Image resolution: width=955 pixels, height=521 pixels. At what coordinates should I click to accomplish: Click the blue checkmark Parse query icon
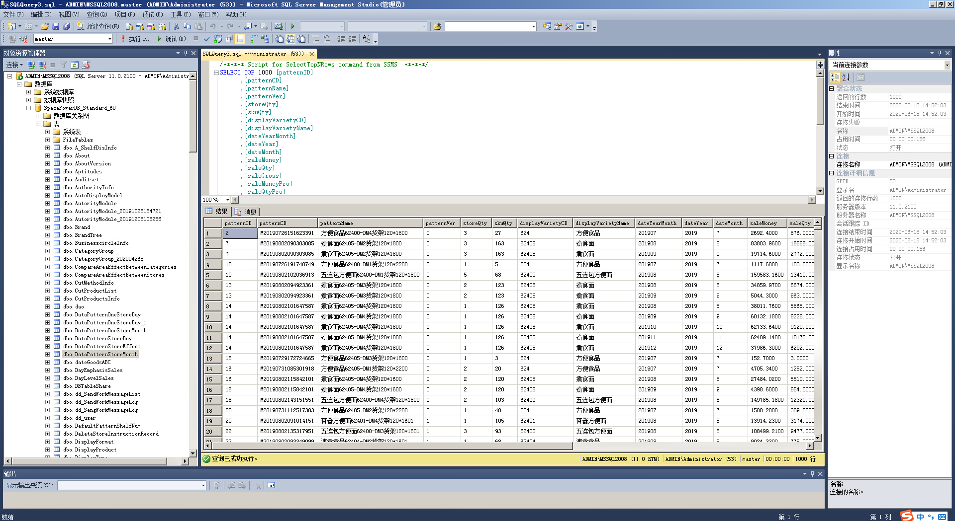207,39
